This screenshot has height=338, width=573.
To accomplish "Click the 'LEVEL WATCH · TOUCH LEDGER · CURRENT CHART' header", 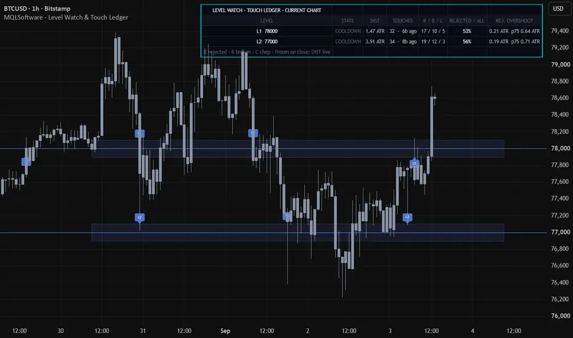I will 267,10.
